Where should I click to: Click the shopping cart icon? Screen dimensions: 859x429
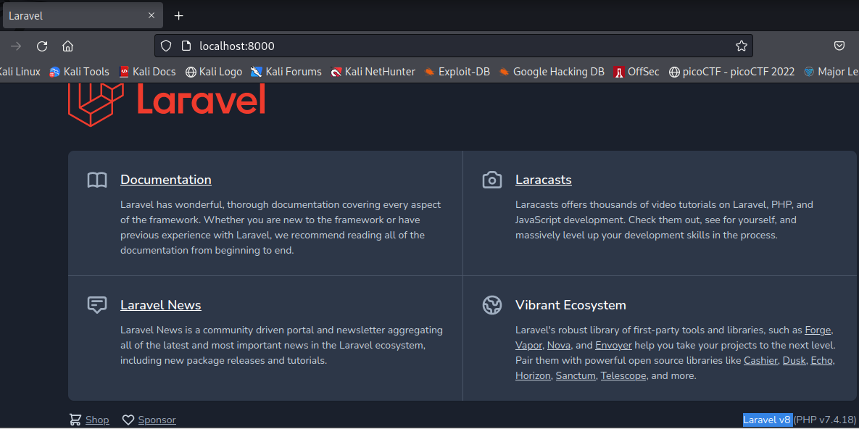(75, 420)
